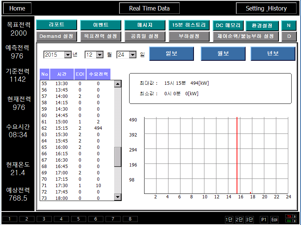This screenshot has width=301, height=225.
Task: Select the 17:00 table row
Action: click(77, 173)
